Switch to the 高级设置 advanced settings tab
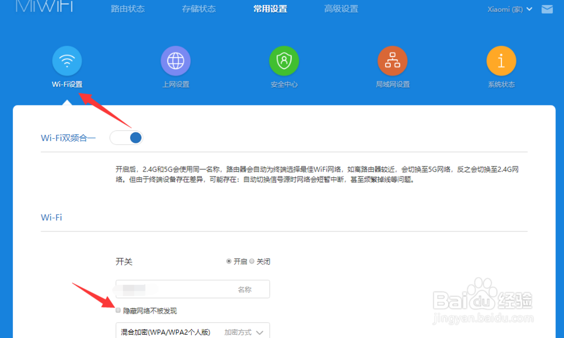The width and height of the screenshot is (564, 338). [341, 9]
